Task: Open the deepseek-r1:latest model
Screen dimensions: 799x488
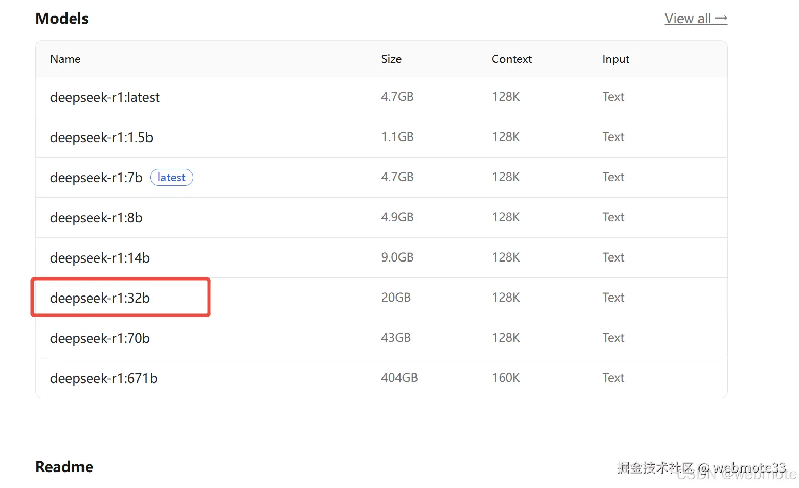Action: [x=105, y=97]
